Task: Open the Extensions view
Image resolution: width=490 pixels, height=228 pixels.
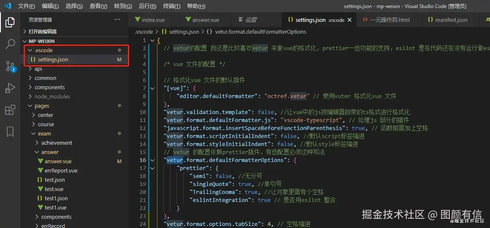Action: (10, 110)
